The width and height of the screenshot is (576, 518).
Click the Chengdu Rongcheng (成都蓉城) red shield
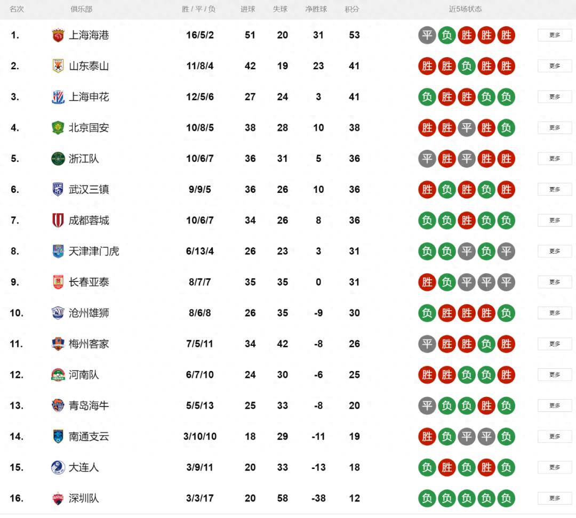click(x=58, y=221)
